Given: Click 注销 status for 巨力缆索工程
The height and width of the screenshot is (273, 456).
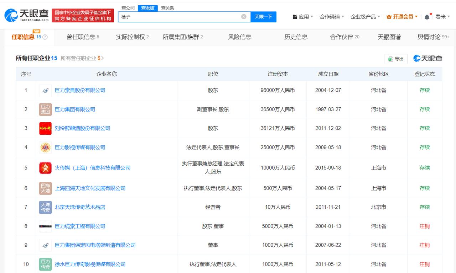Looking at the screenshot, I should pos(425,226).
